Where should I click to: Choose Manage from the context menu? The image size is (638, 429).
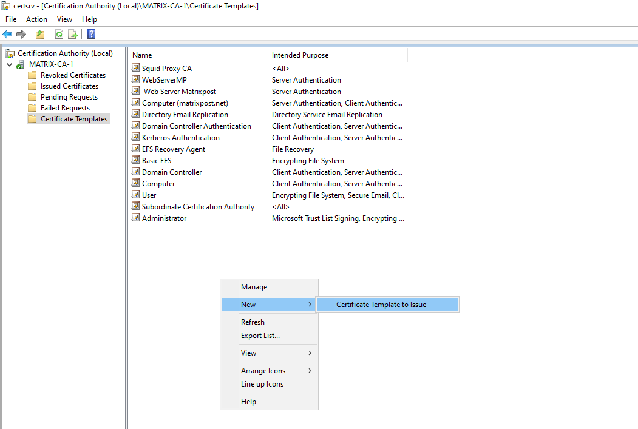[x=269, y=286]
